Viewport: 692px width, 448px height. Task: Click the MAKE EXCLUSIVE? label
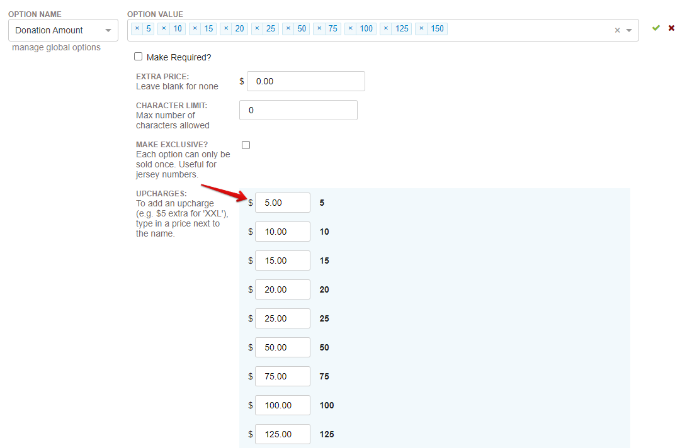click(x=172, y=144)
